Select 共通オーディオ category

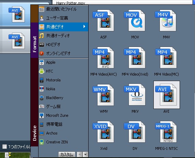pyautogui.click(x=63, y=36)
